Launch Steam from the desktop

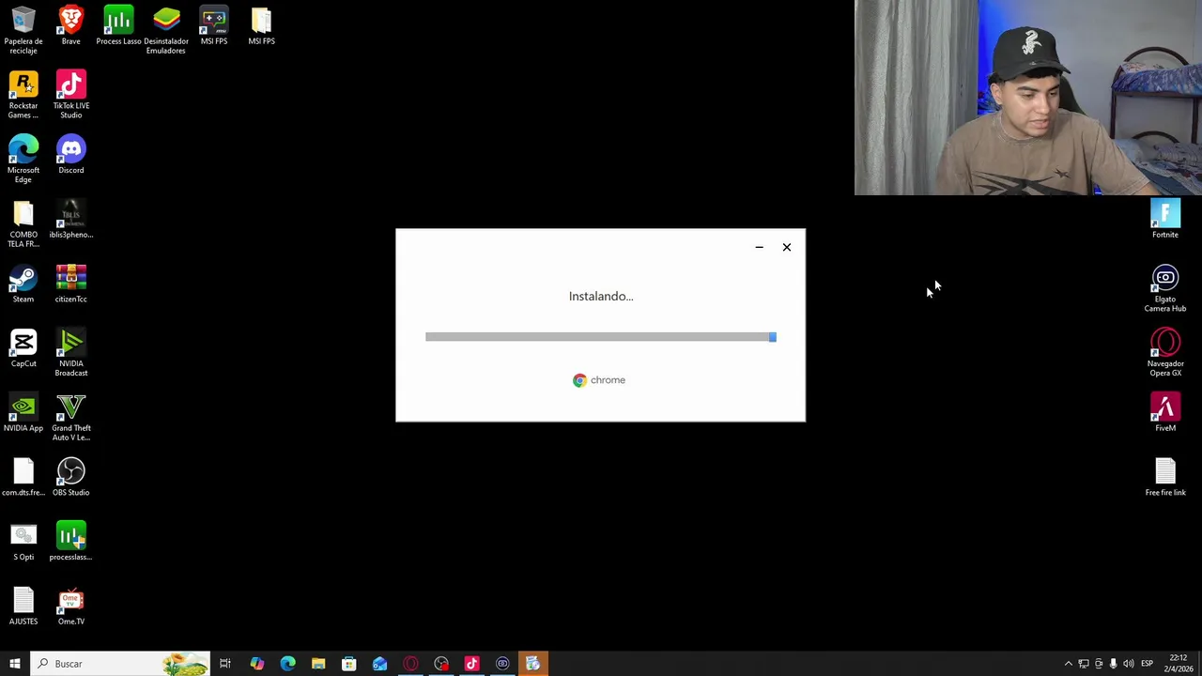point(23,284)
